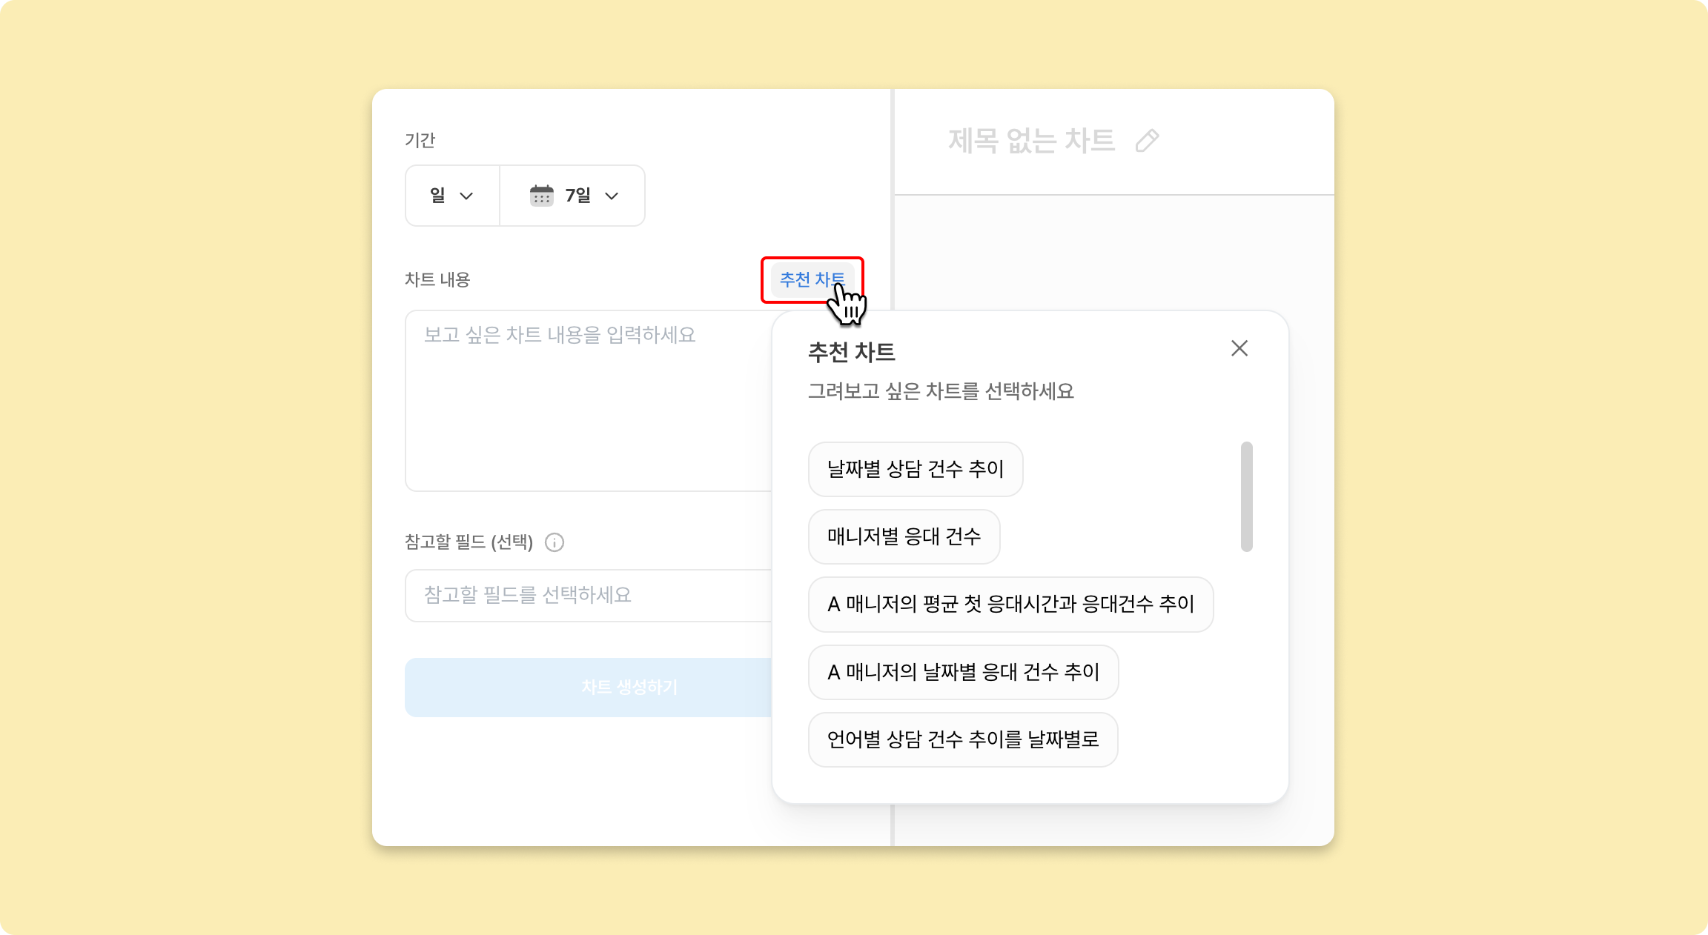The height and width of the screenshot is (935, 1708).
Task: Select A 매니저의 날짜별 응대 건수 추이
Action: tap(962, 672)
